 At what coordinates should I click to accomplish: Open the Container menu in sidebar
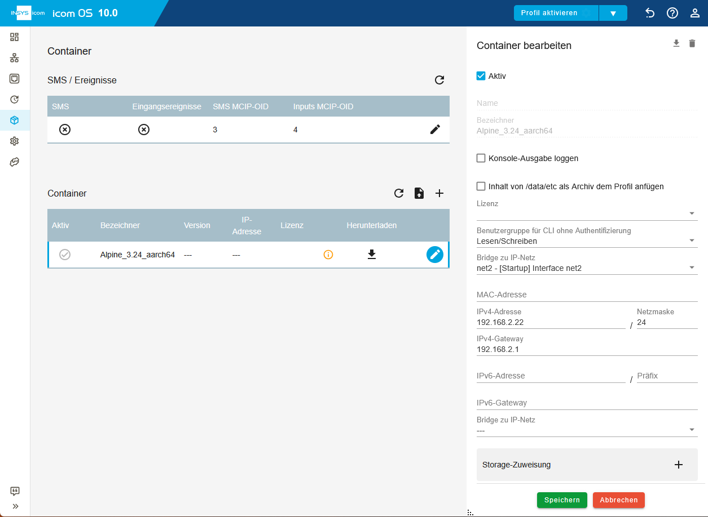point(15,120)
